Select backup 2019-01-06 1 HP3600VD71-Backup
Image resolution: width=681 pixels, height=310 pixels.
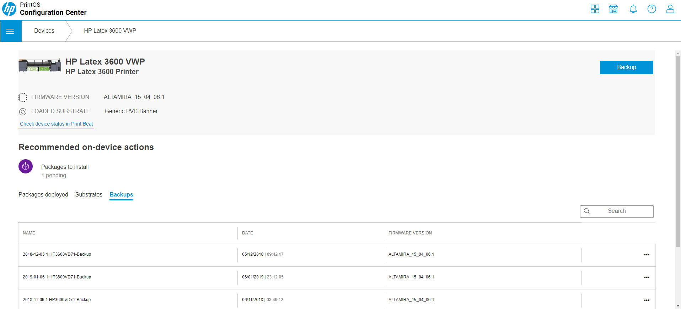[x=57, y=277]
